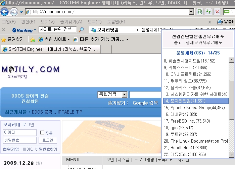This screenshot has width=235, height=169.
Task: Click the Google 검색 link
Action: [x=145, y=103]
